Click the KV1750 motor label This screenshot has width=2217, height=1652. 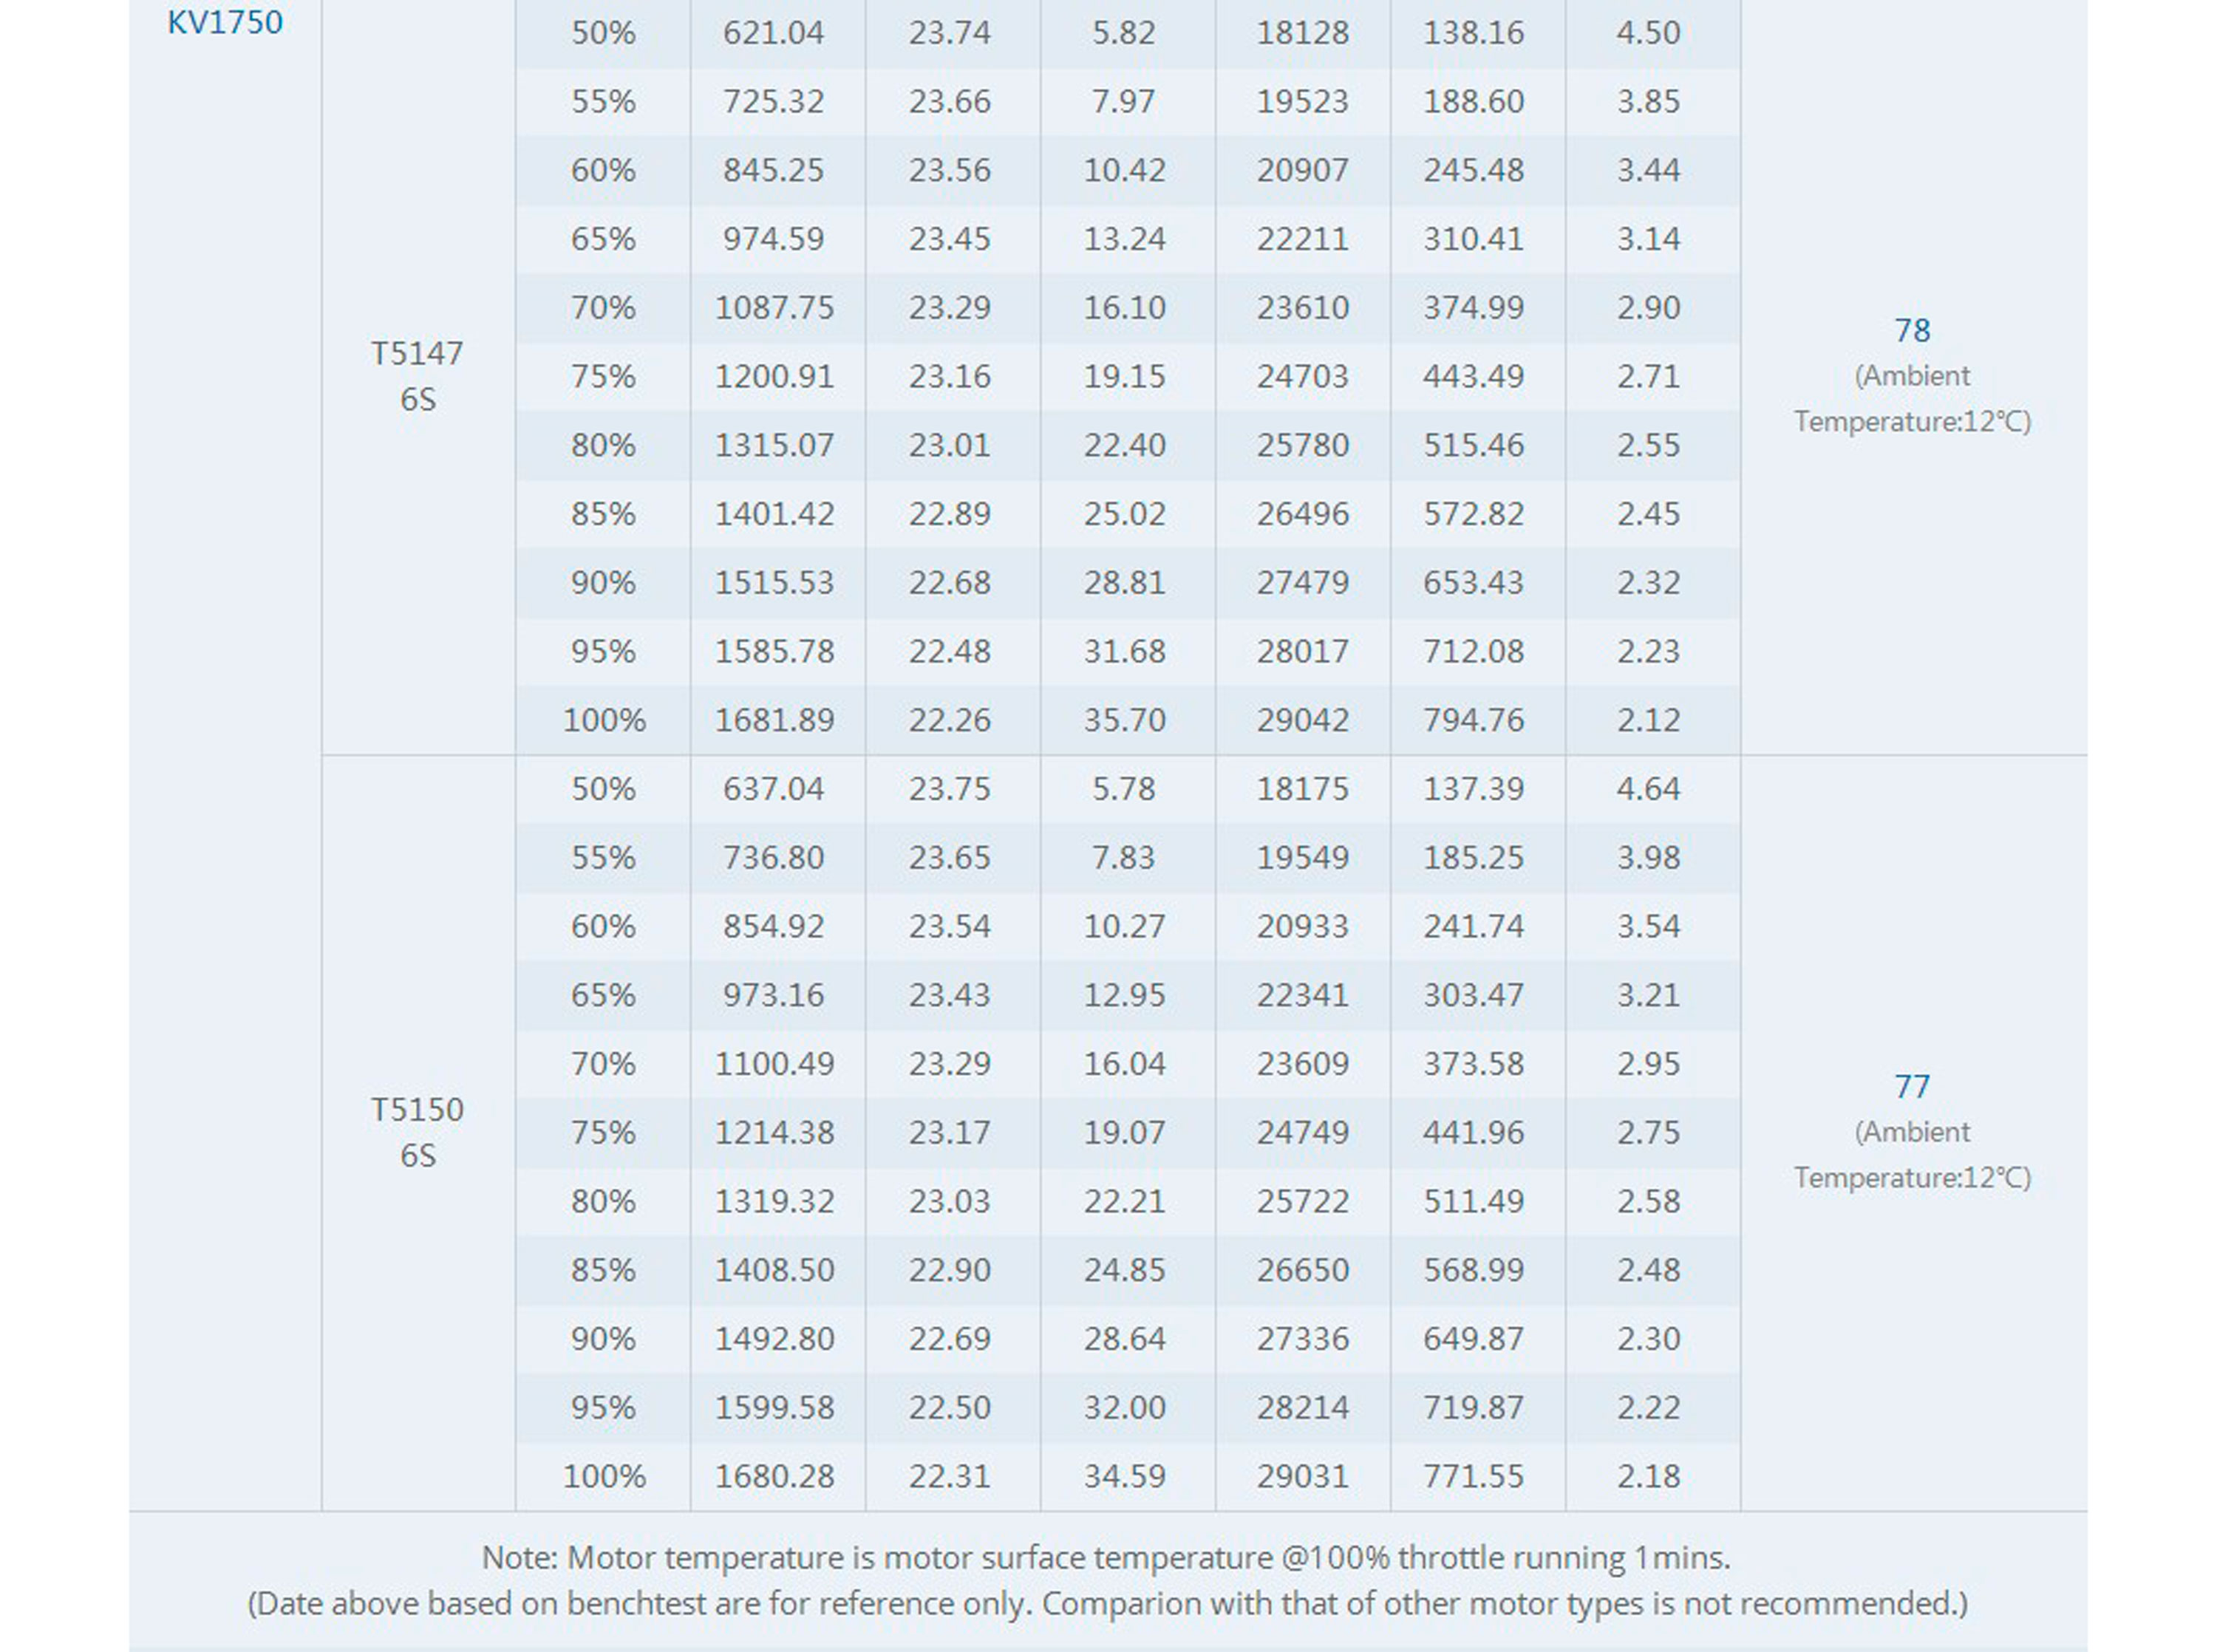pyautogui.click(x=225, y=22)
